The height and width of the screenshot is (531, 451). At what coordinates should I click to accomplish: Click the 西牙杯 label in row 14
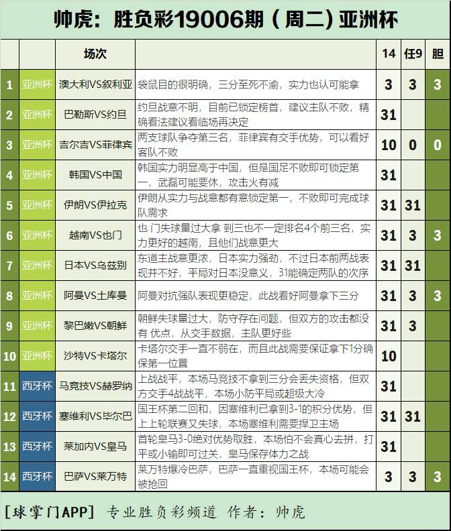tap(38, 477)
